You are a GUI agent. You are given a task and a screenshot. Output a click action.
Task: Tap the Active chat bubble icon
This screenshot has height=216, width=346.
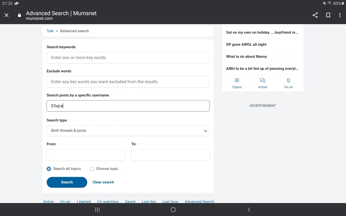[x=262, y=80]
